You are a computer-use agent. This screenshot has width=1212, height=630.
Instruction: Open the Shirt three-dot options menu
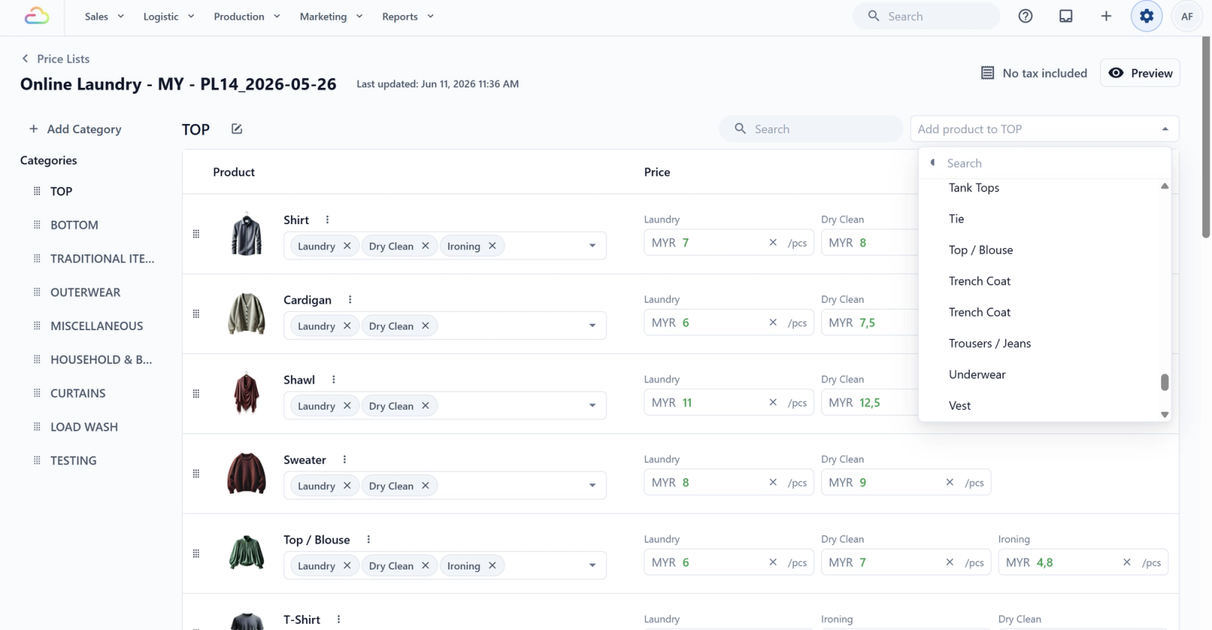(327, 220)
